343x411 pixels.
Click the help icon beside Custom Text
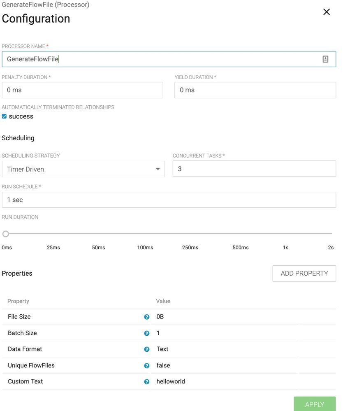146,382
